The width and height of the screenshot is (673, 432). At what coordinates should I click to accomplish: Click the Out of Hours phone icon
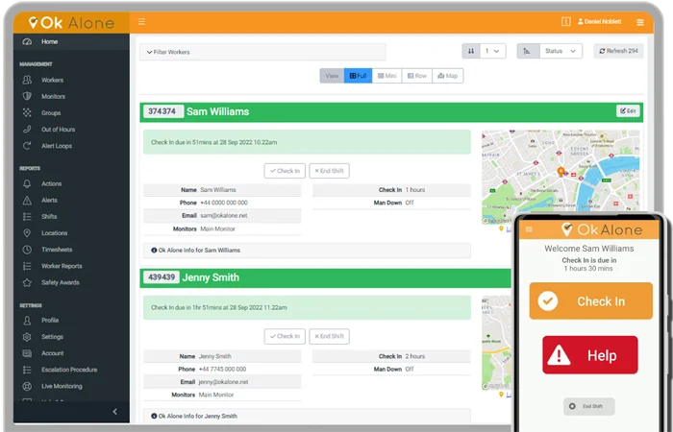point(27,129)
